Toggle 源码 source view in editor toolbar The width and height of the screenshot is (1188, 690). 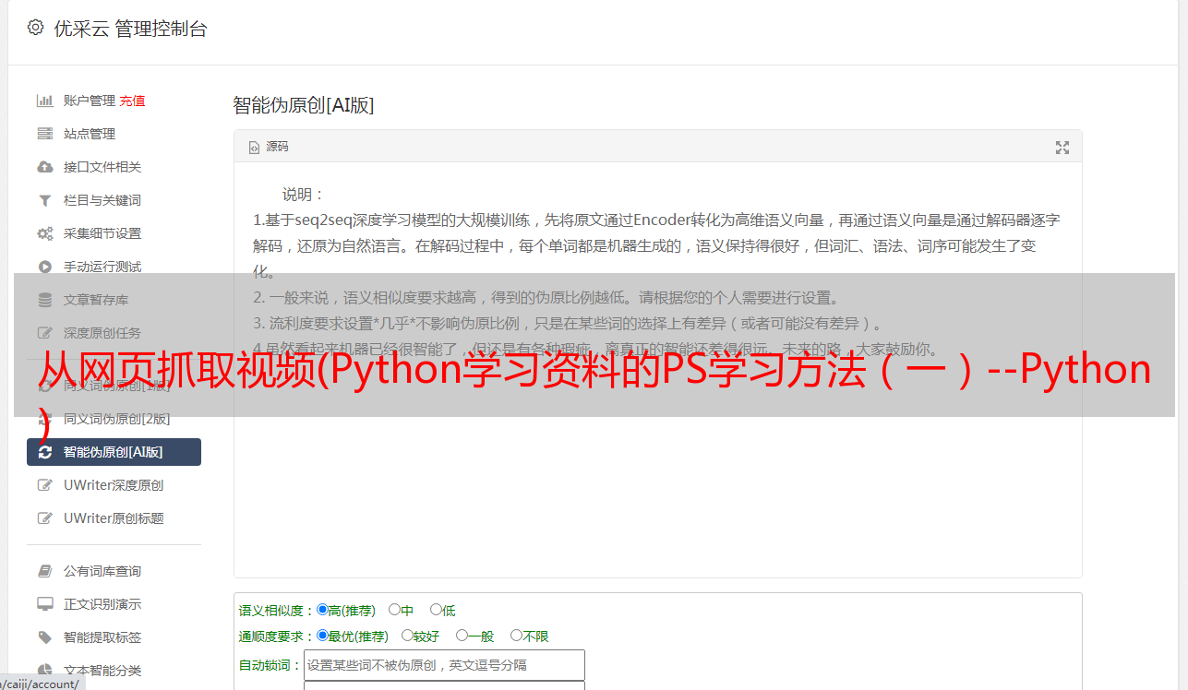[x=269, y=147]
